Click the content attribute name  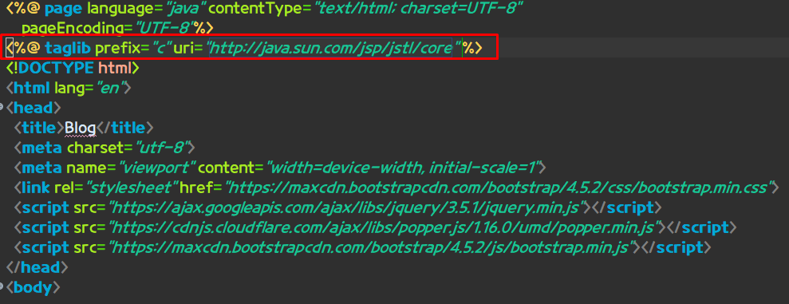[227, 168]
